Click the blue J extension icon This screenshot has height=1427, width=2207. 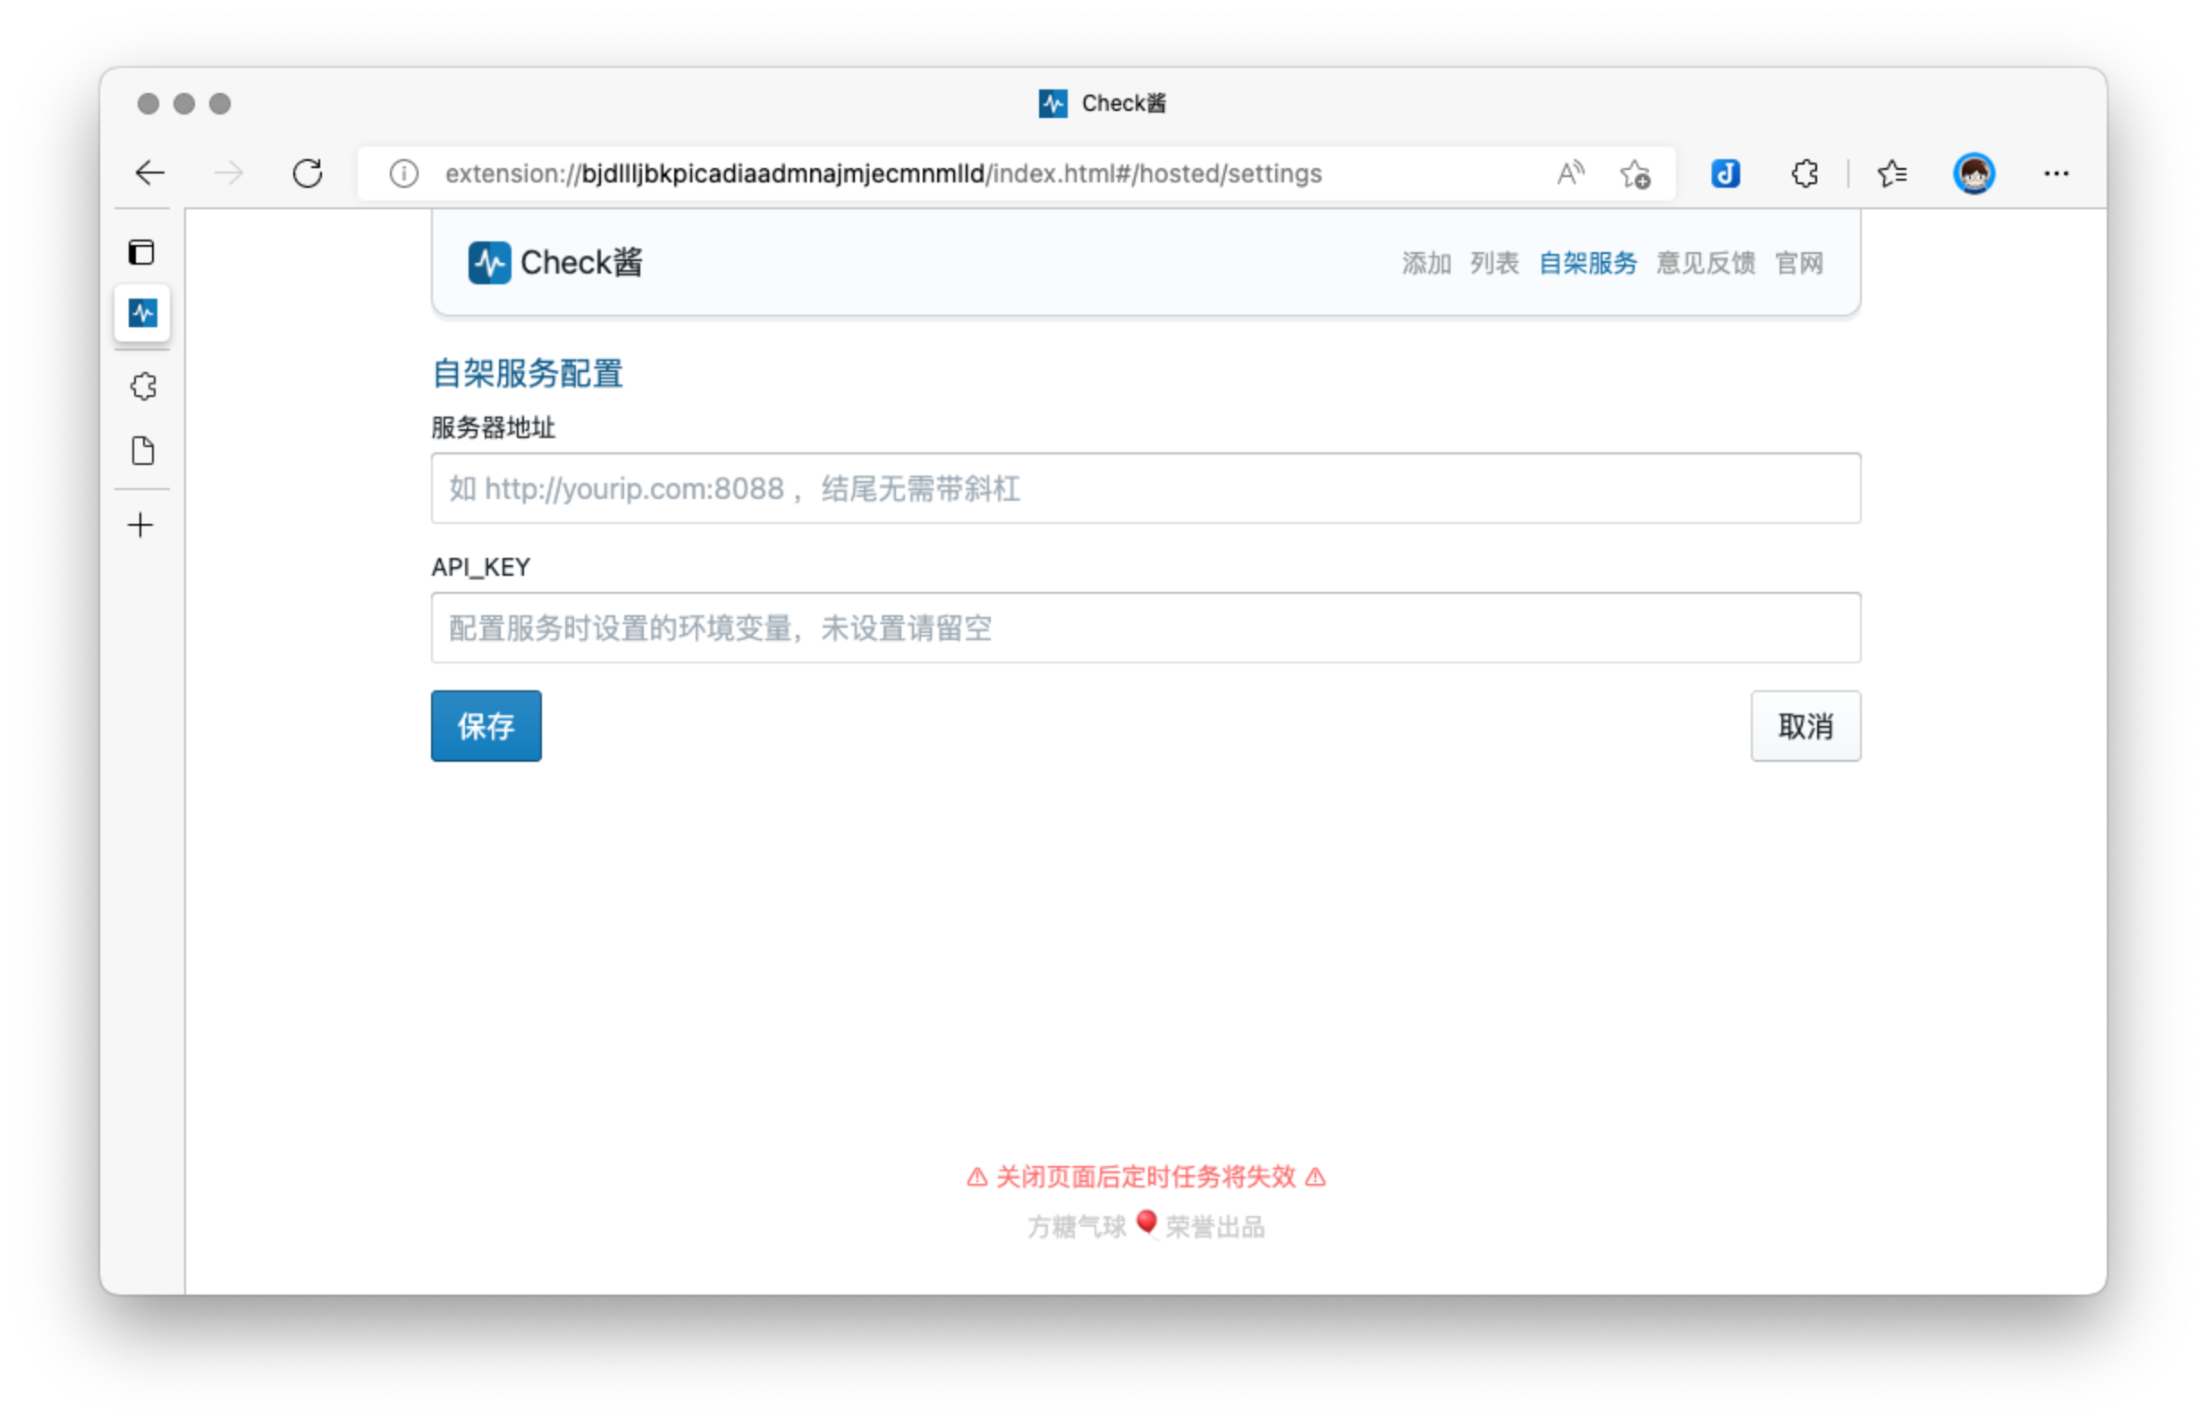[1724, 173]
